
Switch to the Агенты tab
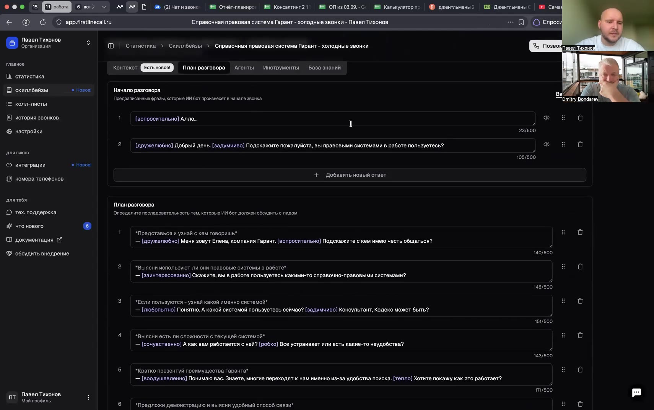coord(244,68)
